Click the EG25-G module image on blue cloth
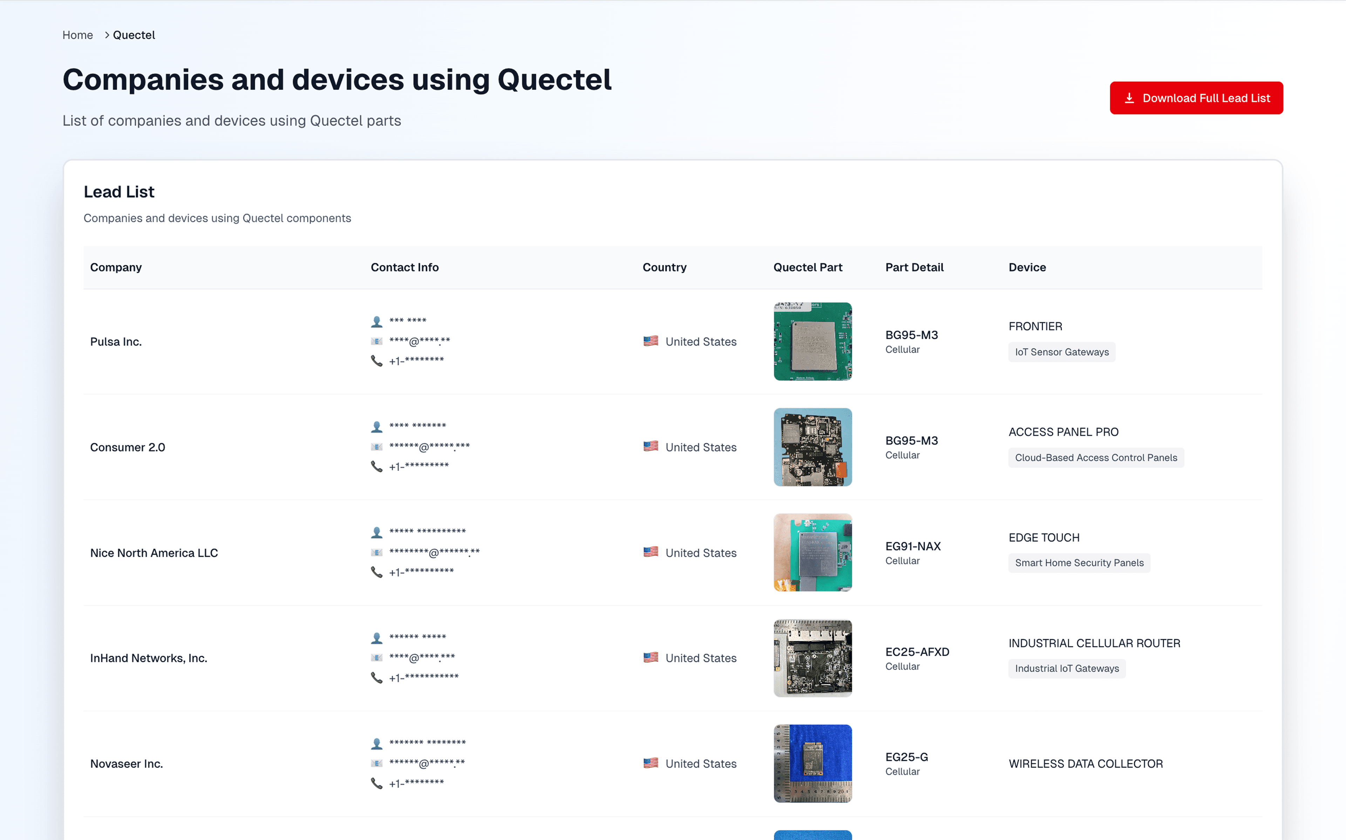 click(x=812, y=763)
